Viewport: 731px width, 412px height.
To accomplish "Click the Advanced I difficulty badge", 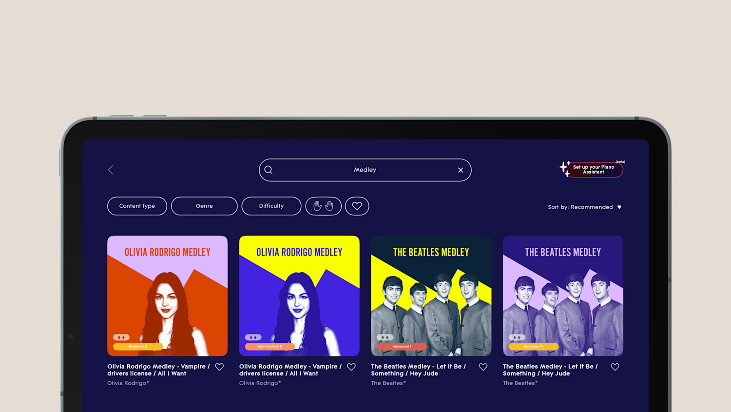I will click(402, 347).
